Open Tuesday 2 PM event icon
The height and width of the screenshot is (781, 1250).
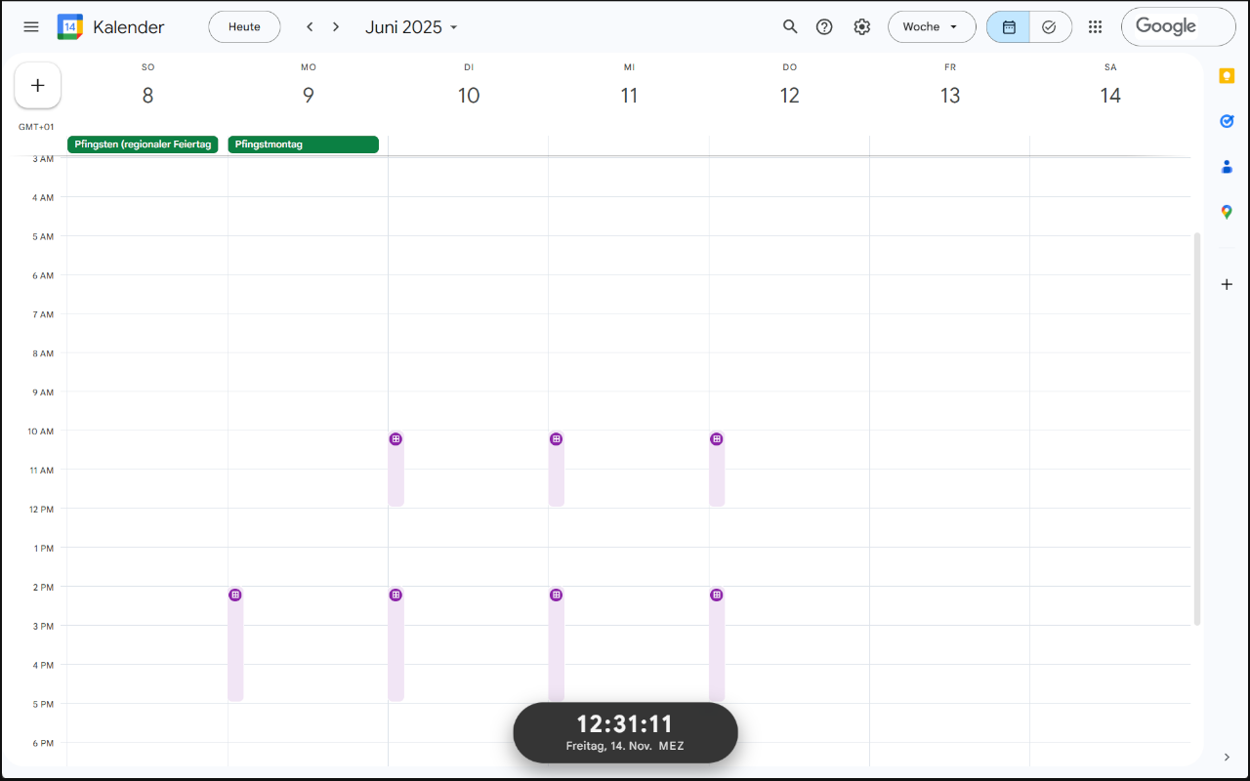[396, 595]
